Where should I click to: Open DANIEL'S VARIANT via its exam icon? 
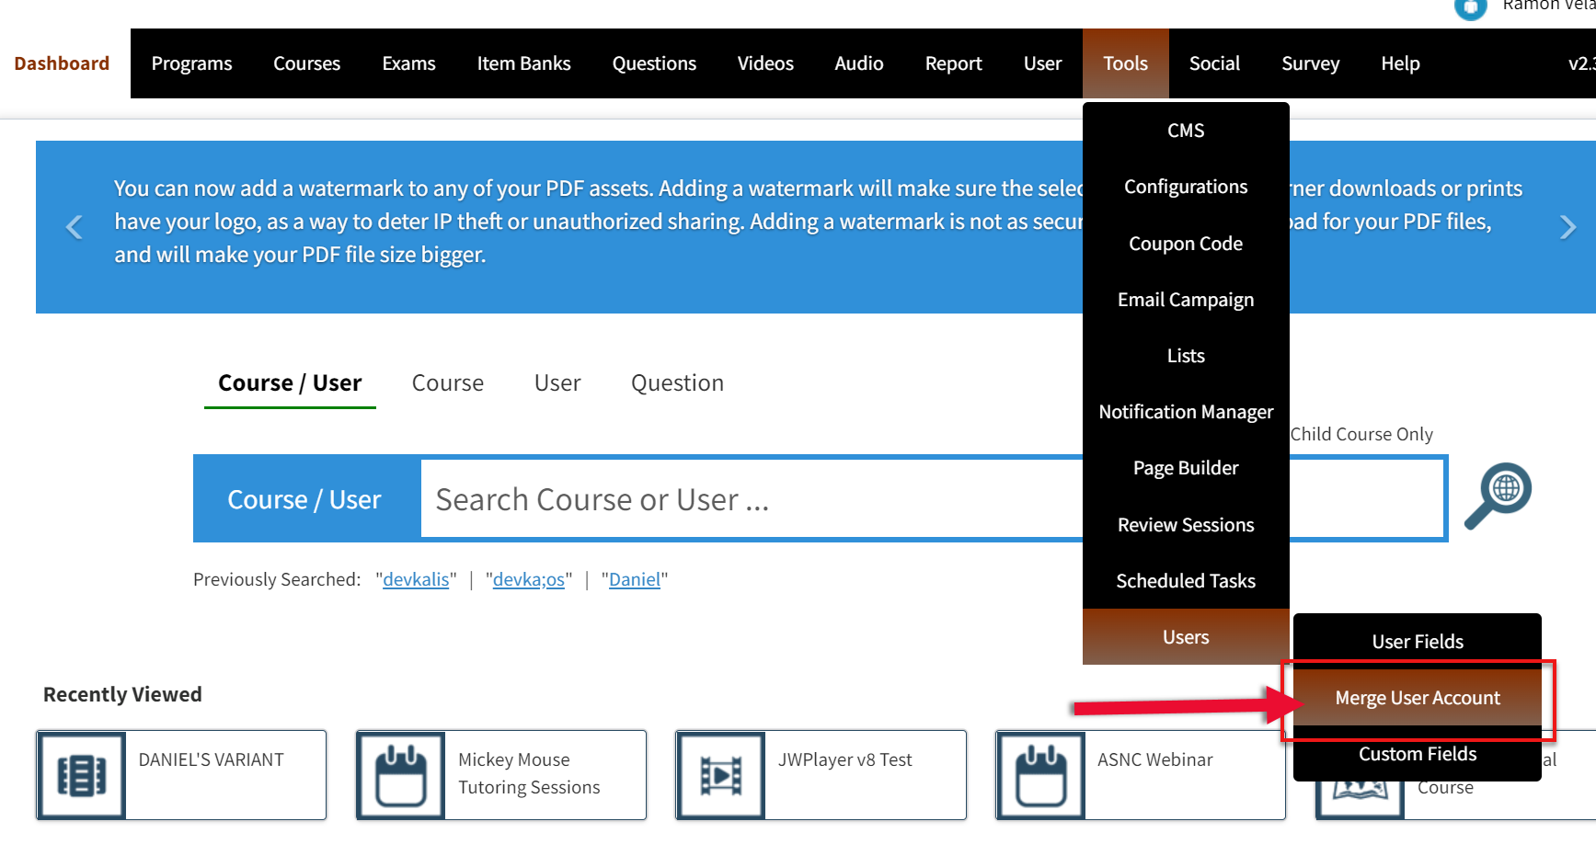tap(81, 774)
